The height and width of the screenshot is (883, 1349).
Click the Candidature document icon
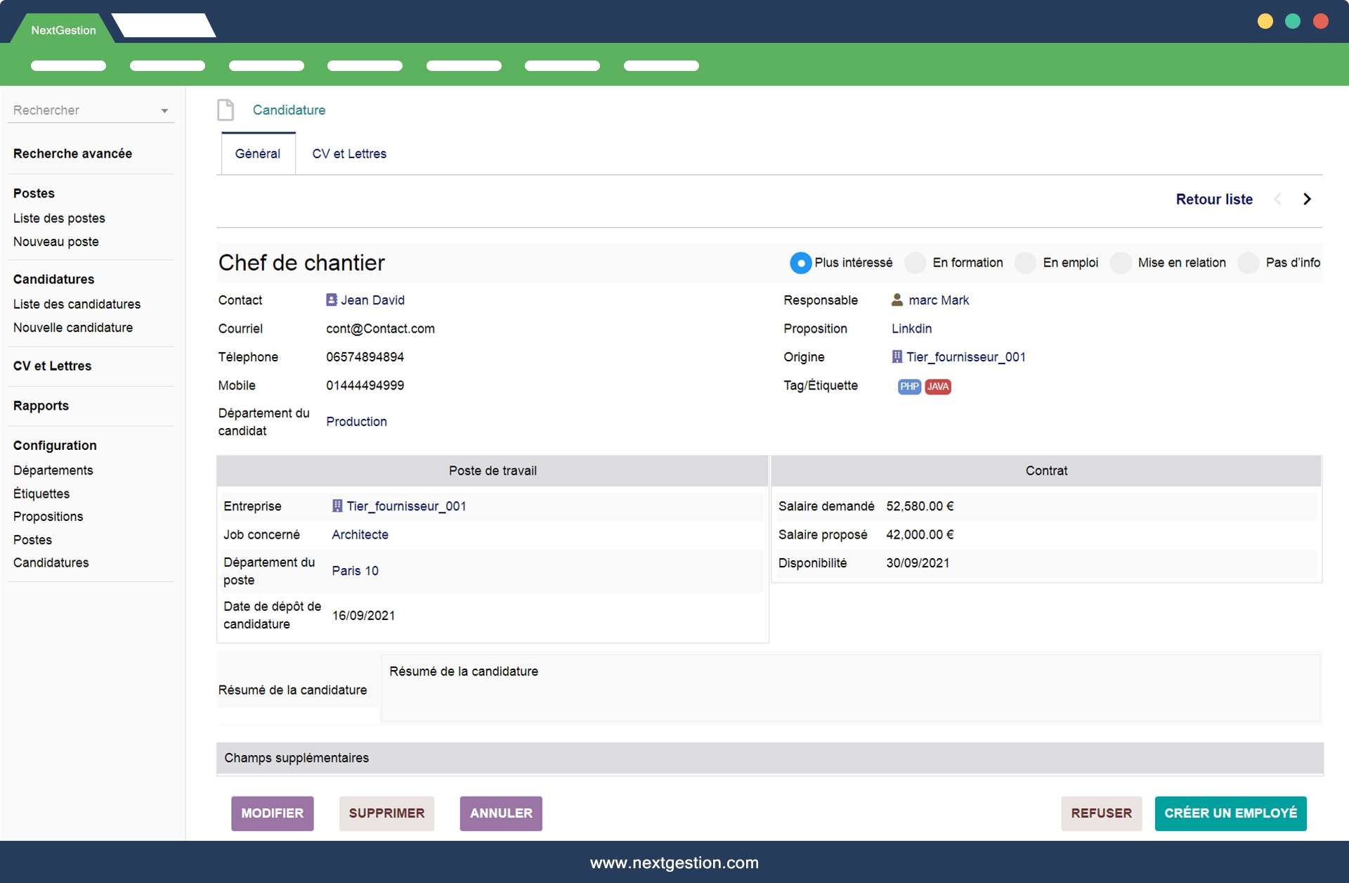[x=226, y=110]
